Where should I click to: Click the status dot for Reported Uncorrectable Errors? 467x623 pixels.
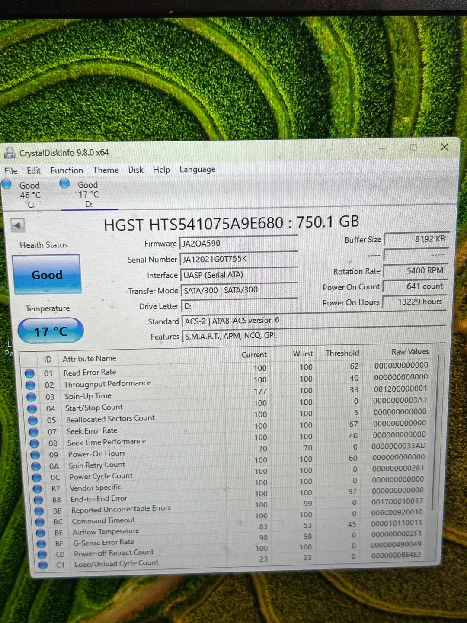click(39, 511)
